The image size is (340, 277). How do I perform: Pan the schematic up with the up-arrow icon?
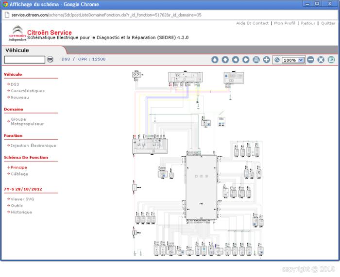(215, 60)
